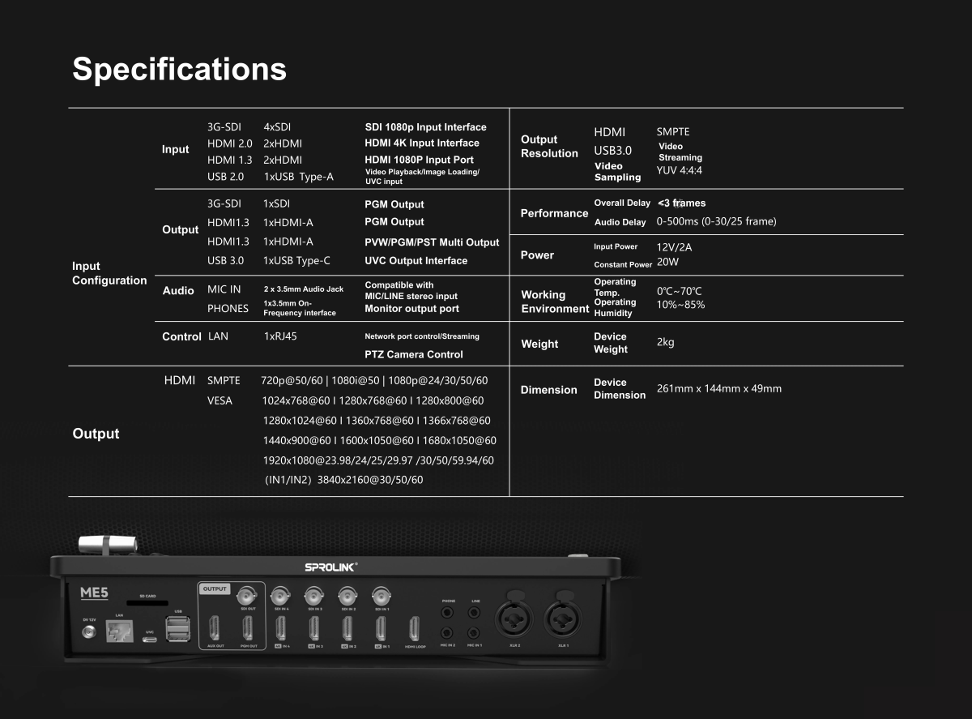Click '1024x768@60' VESA resolution line
This screenshot has width=972, height=719.
373,400
